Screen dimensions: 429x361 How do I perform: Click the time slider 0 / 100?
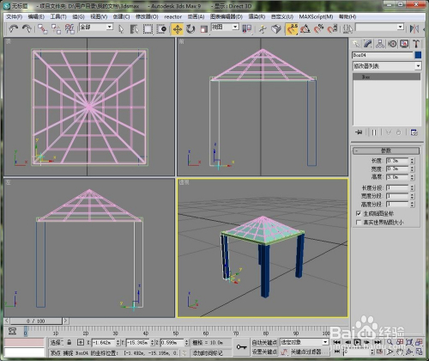pyautogui.click(x=36, y=321)
